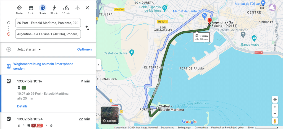Open the Google apps grid
The image size is (283, 129).
pyautogui.click(x=262, y=7)
